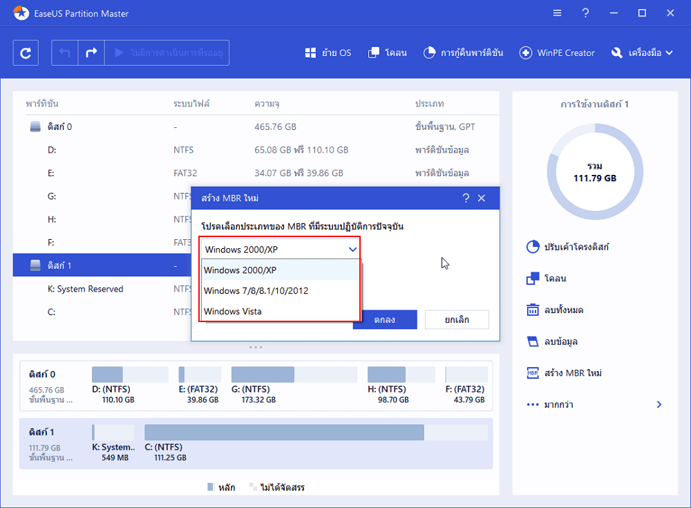This screenshot has width=691, height=508.
Task: Click the H: (NTFS) bar in disk map
Action: (x=401, y=375)
